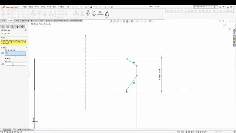Switch to the Model tab at bottom
The width and height of the screenshot is (236, 133).
pyautogui.click(x=14, y=130)
